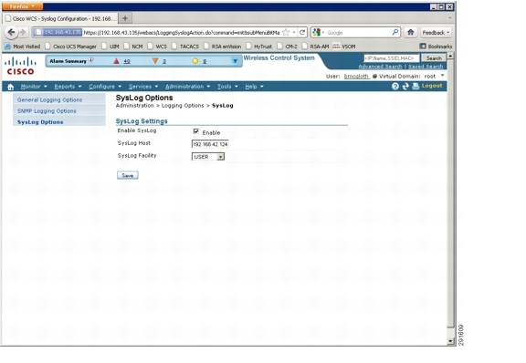Open the RSA enVision bookmark
The height and width of the screenshot is (363, 526).
[x=222, y=47]
